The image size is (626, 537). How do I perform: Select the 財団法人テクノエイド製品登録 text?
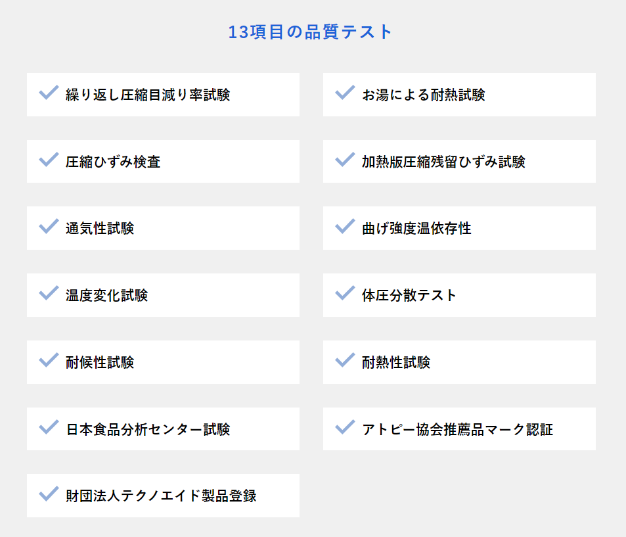(161, 496)
